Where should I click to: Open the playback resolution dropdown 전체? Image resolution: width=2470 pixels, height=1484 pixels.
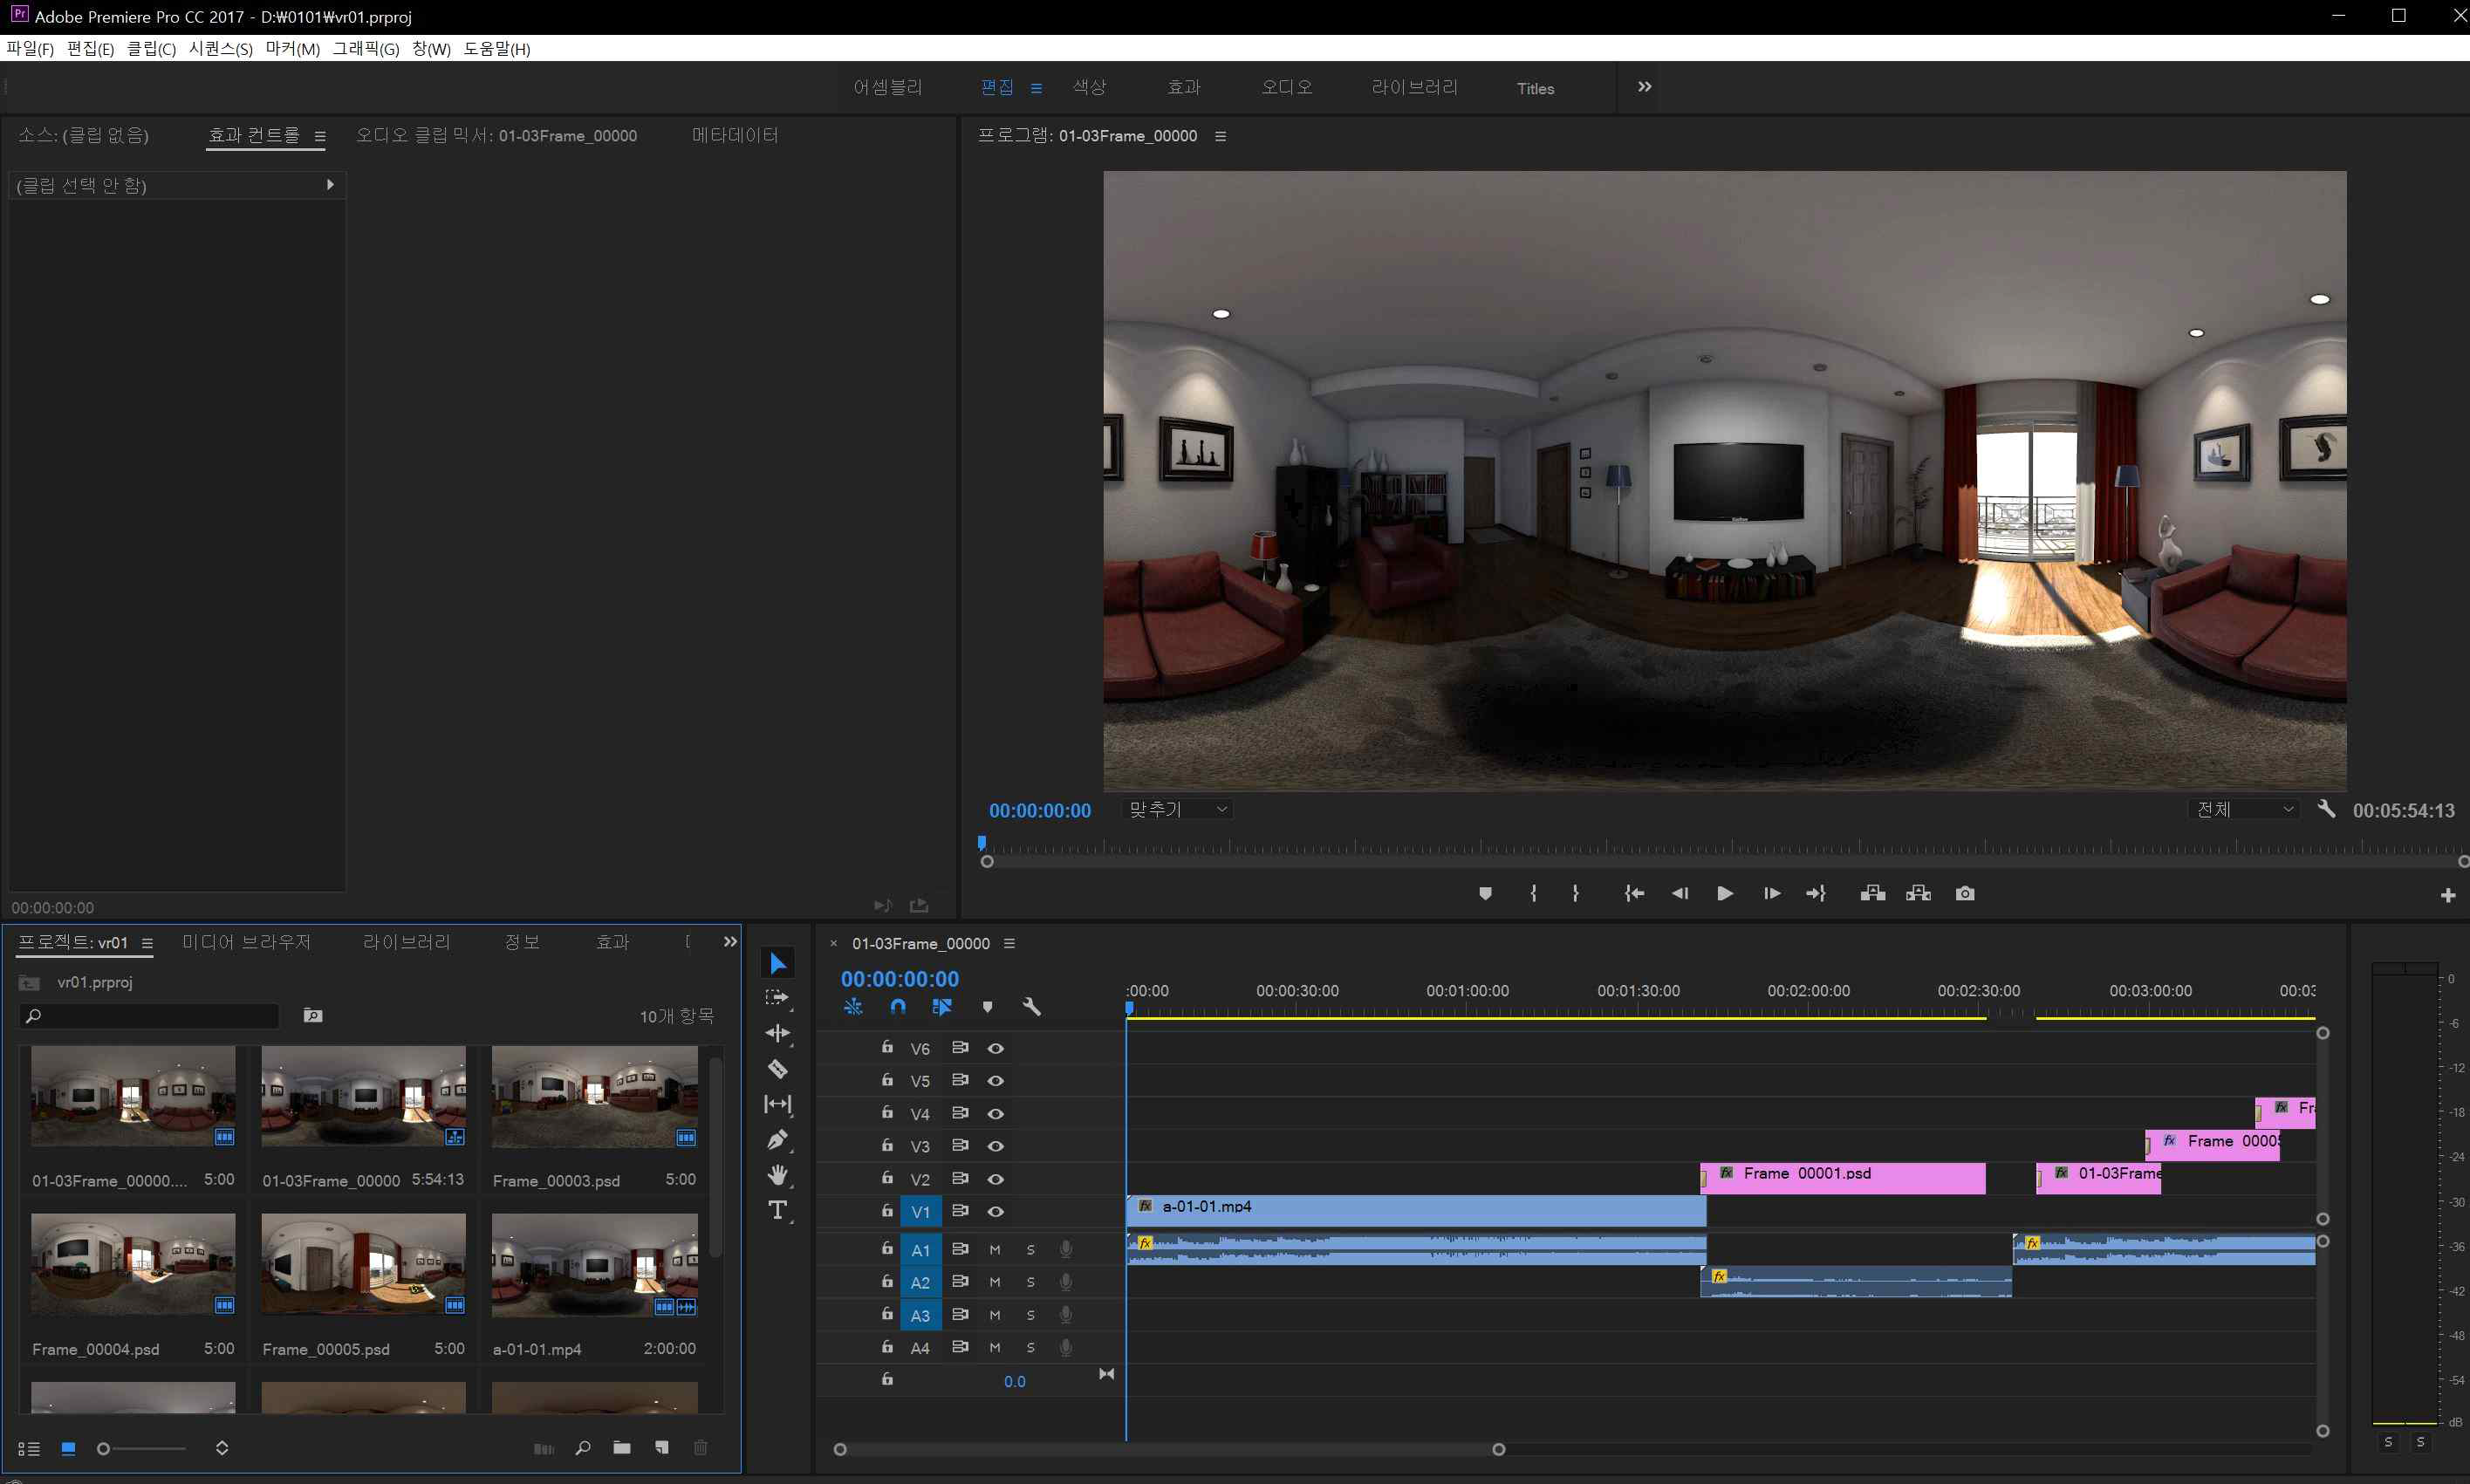point(2244,809)
